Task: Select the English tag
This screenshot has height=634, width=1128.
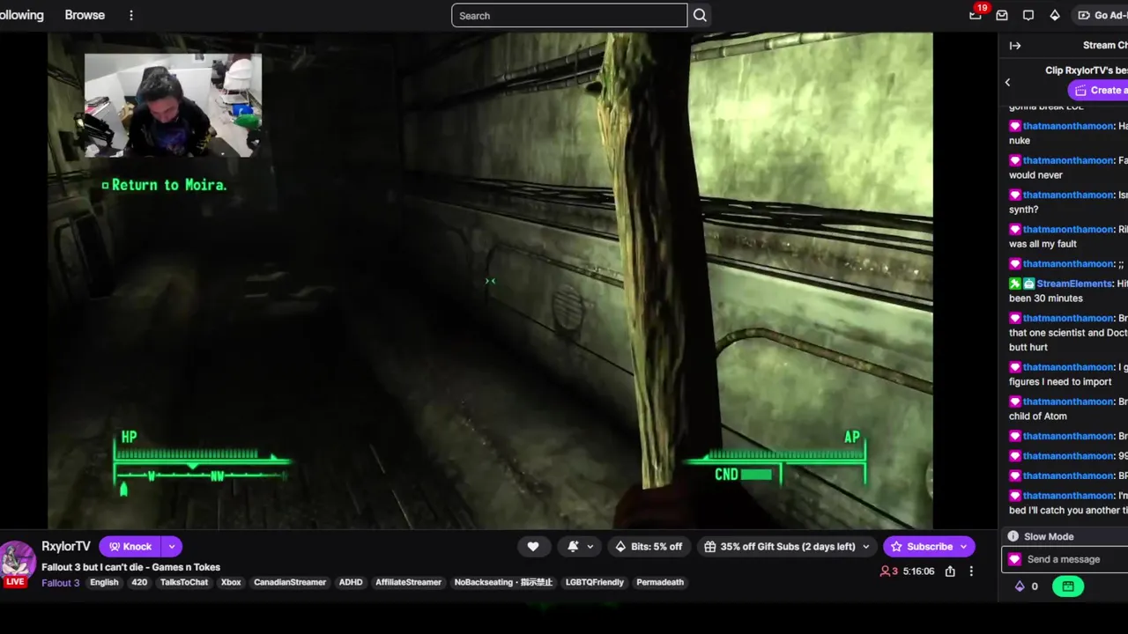Action: (x=104, y=582)
